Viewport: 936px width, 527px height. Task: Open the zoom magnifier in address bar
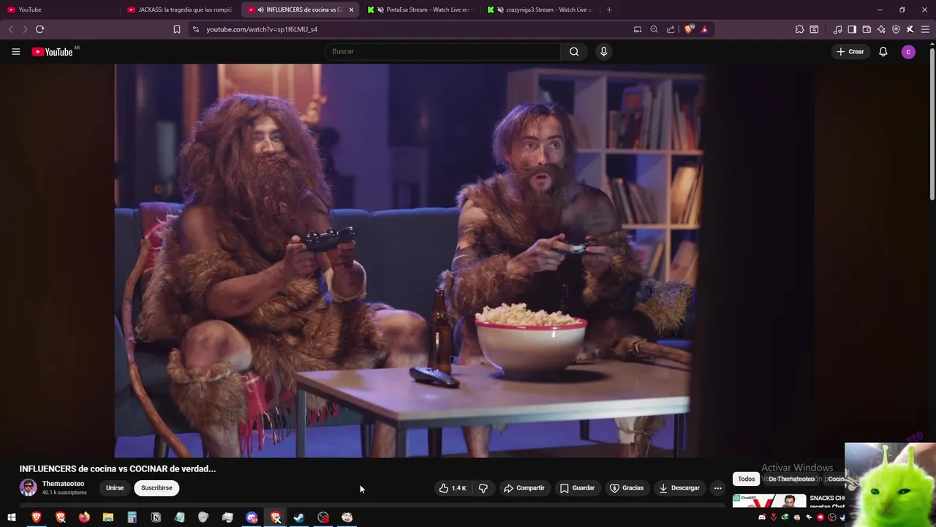click(x=654, y=29)
